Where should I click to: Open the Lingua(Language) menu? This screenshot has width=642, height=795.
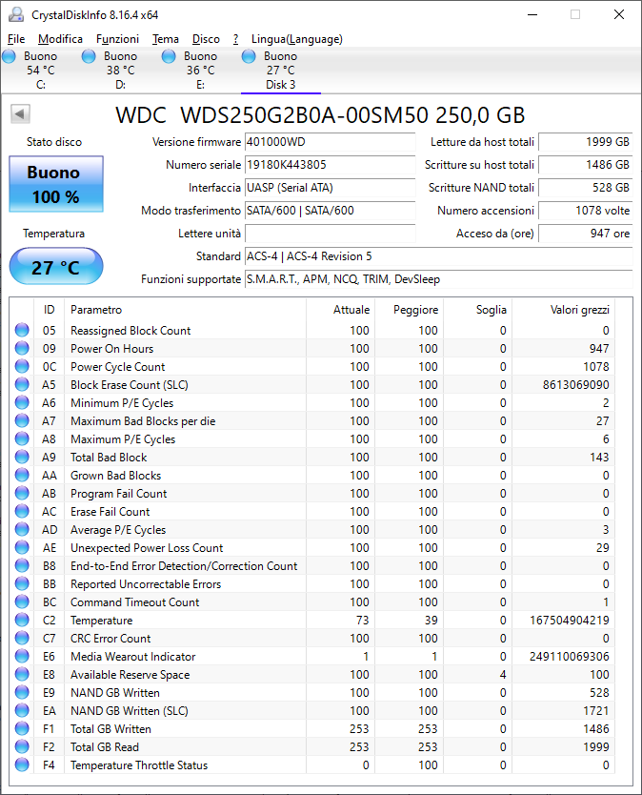297,39
